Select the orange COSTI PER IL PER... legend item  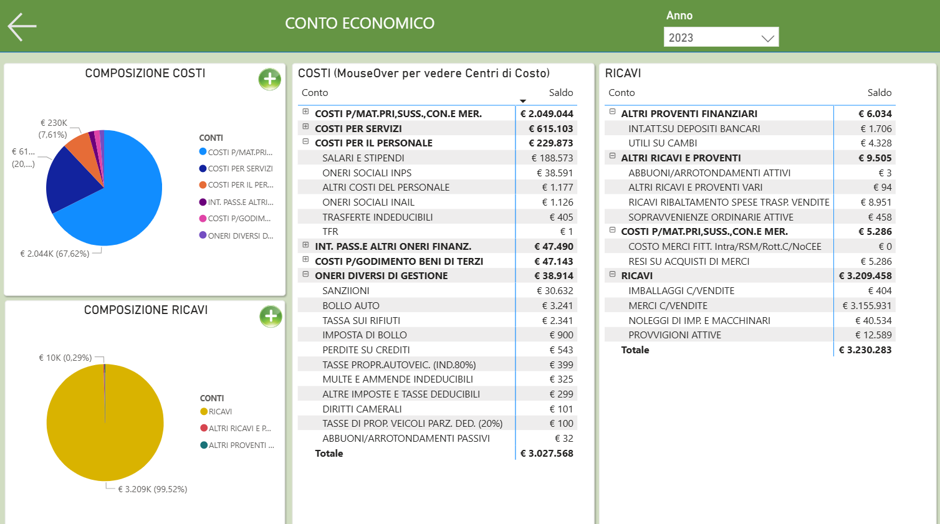236,185
